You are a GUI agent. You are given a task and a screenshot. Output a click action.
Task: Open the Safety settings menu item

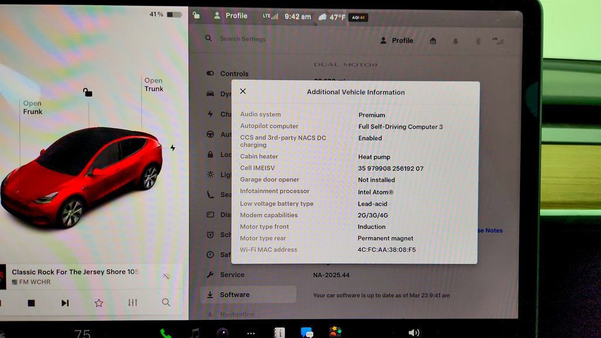pyautogui.click(x=218, y=255)
